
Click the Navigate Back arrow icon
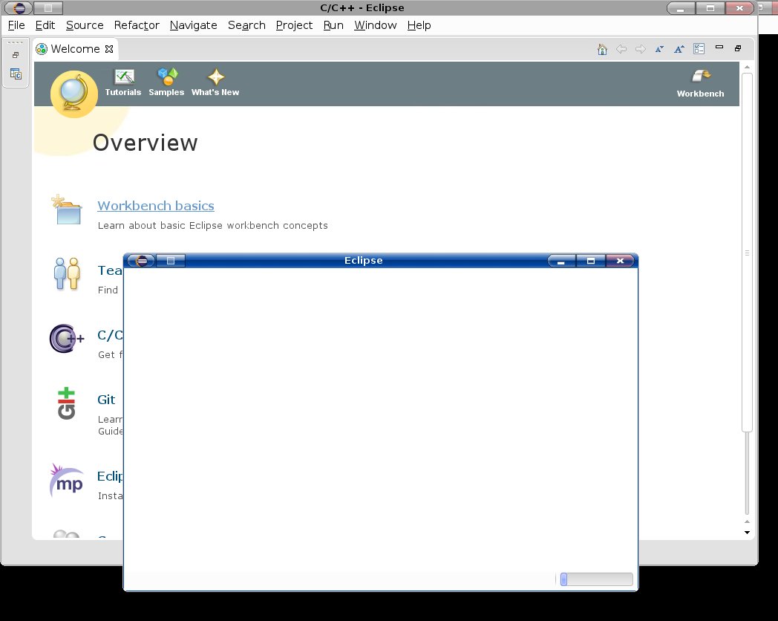[621, 49]
